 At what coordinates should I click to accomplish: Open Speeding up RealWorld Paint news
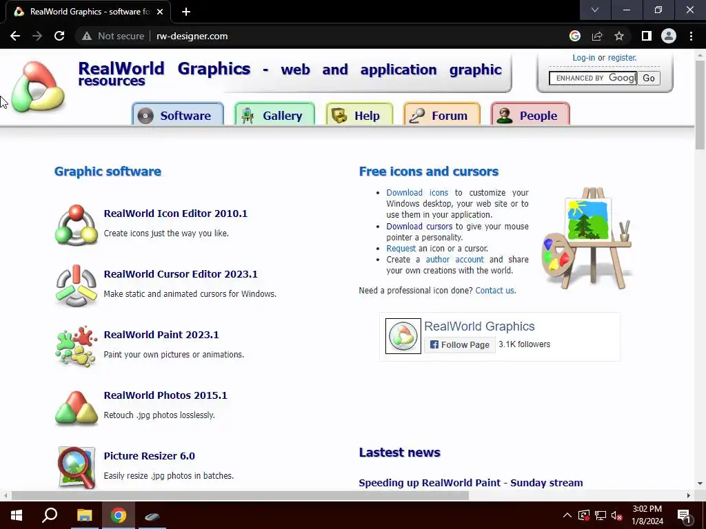click(x=470, y=483)
